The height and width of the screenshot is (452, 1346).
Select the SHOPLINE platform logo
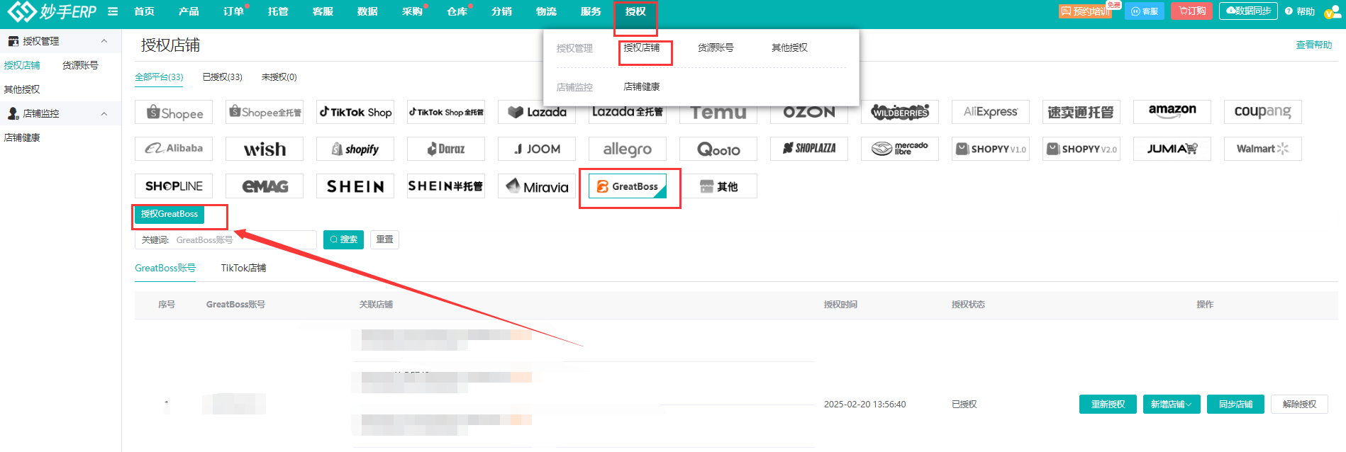click(x=174, y=186)
